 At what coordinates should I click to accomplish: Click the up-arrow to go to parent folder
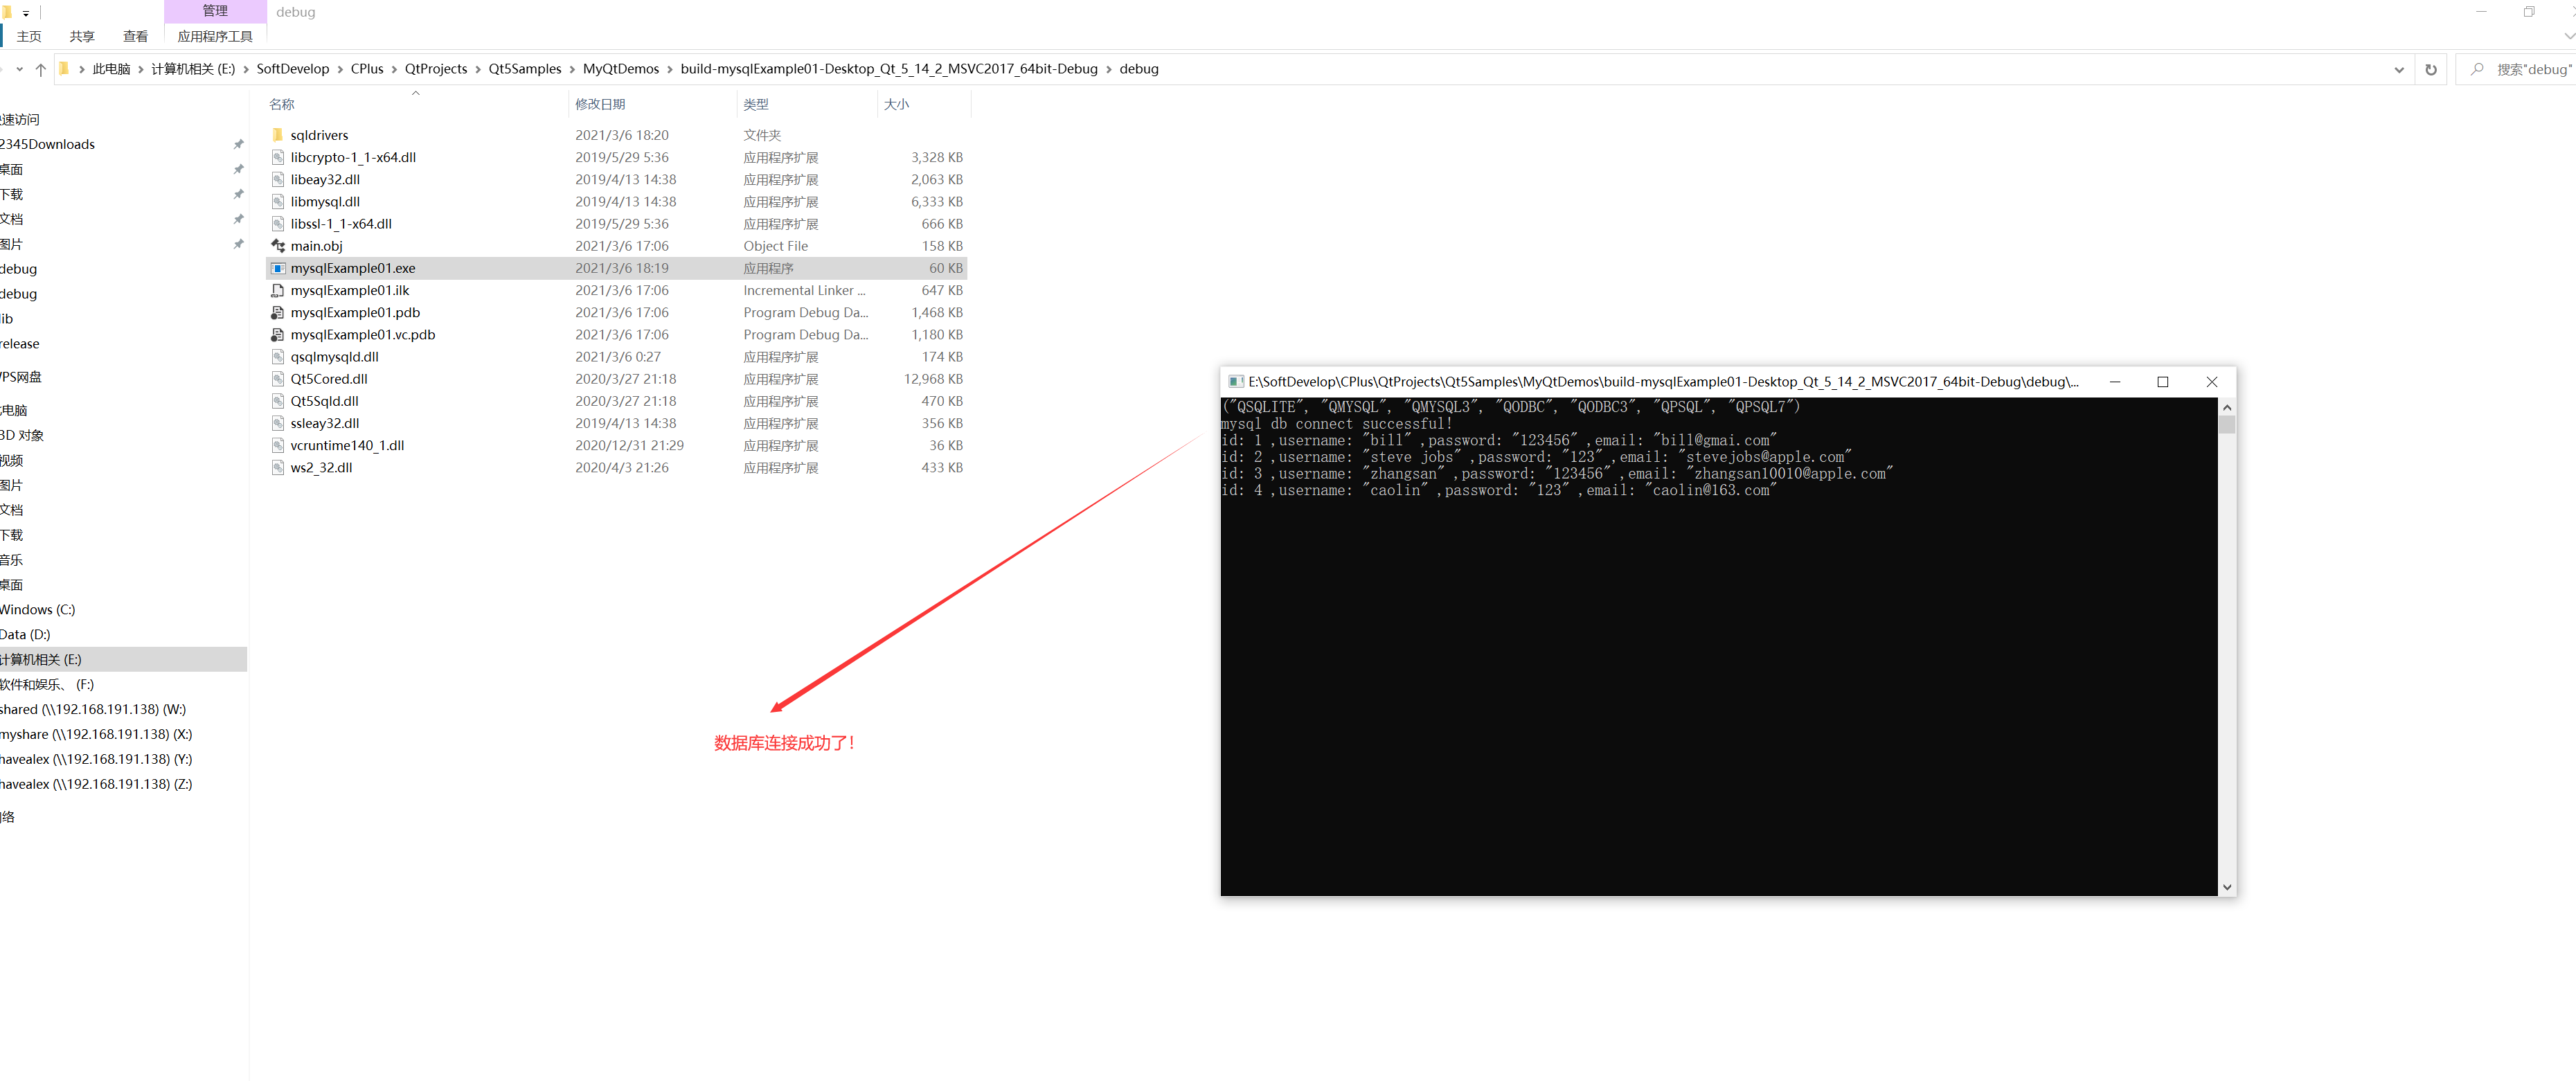pos(40,69)
